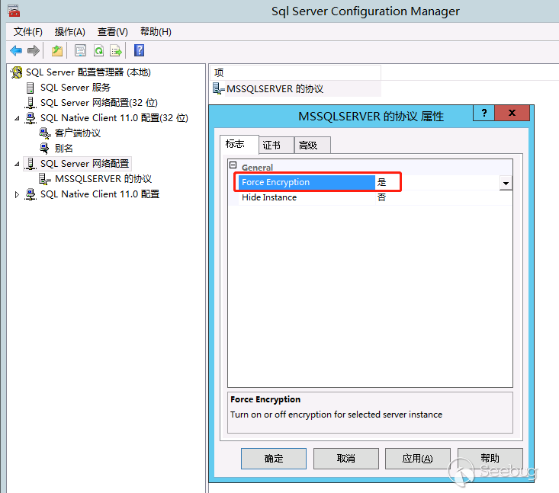Click the 客户端协议 tree icon
The height and width of the screenshot is (493, 559).
pos(45,133)
